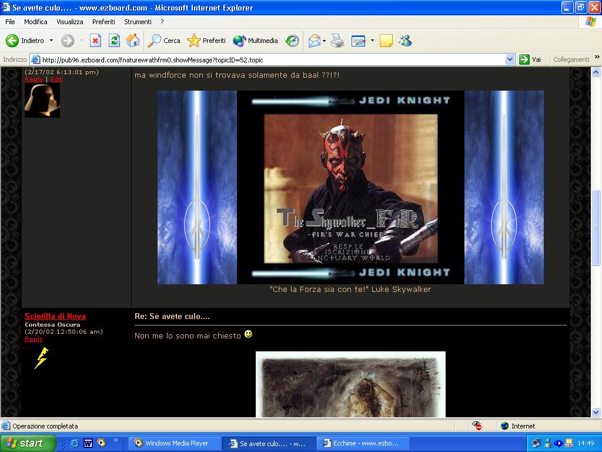Click the Messenger tray icon

(x=547, y=444)
